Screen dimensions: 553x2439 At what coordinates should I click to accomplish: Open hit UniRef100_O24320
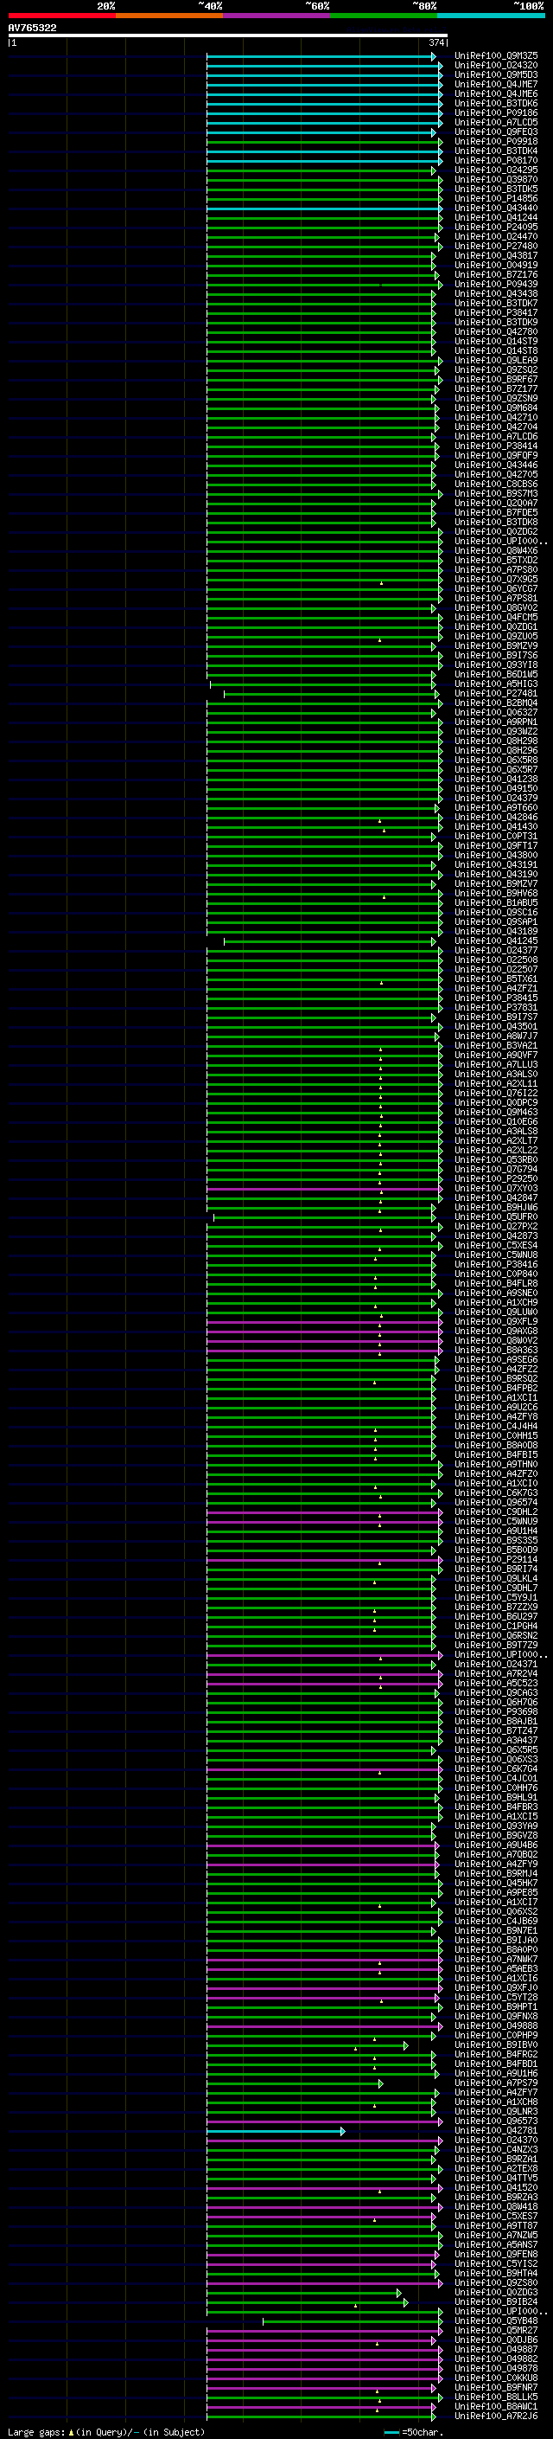(x=495, y=66)
